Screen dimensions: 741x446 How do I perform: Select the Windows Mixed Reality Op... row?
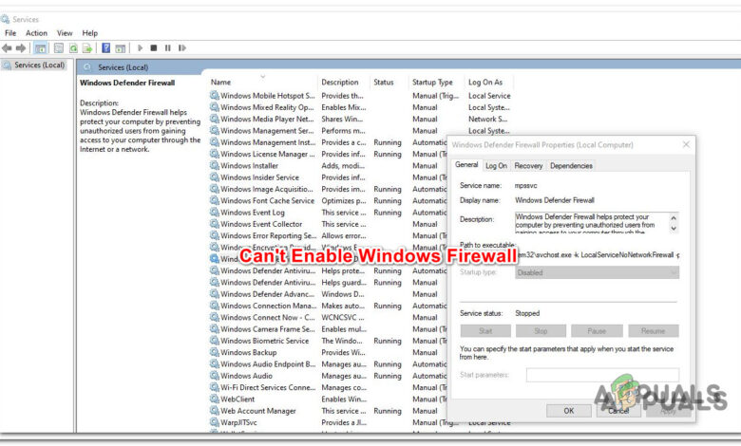tap(359, 107)
